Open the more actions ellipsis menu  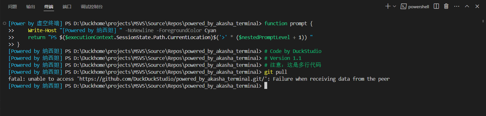457,6
